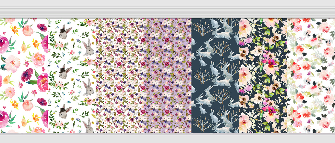Select the lilac purple background floral pattern
The width and height of the screenshot is (335, 143).
tap(167, 76)
